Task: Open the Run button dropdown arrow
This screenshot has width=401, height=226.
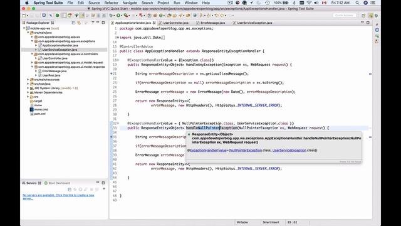Action: point(122,16)
